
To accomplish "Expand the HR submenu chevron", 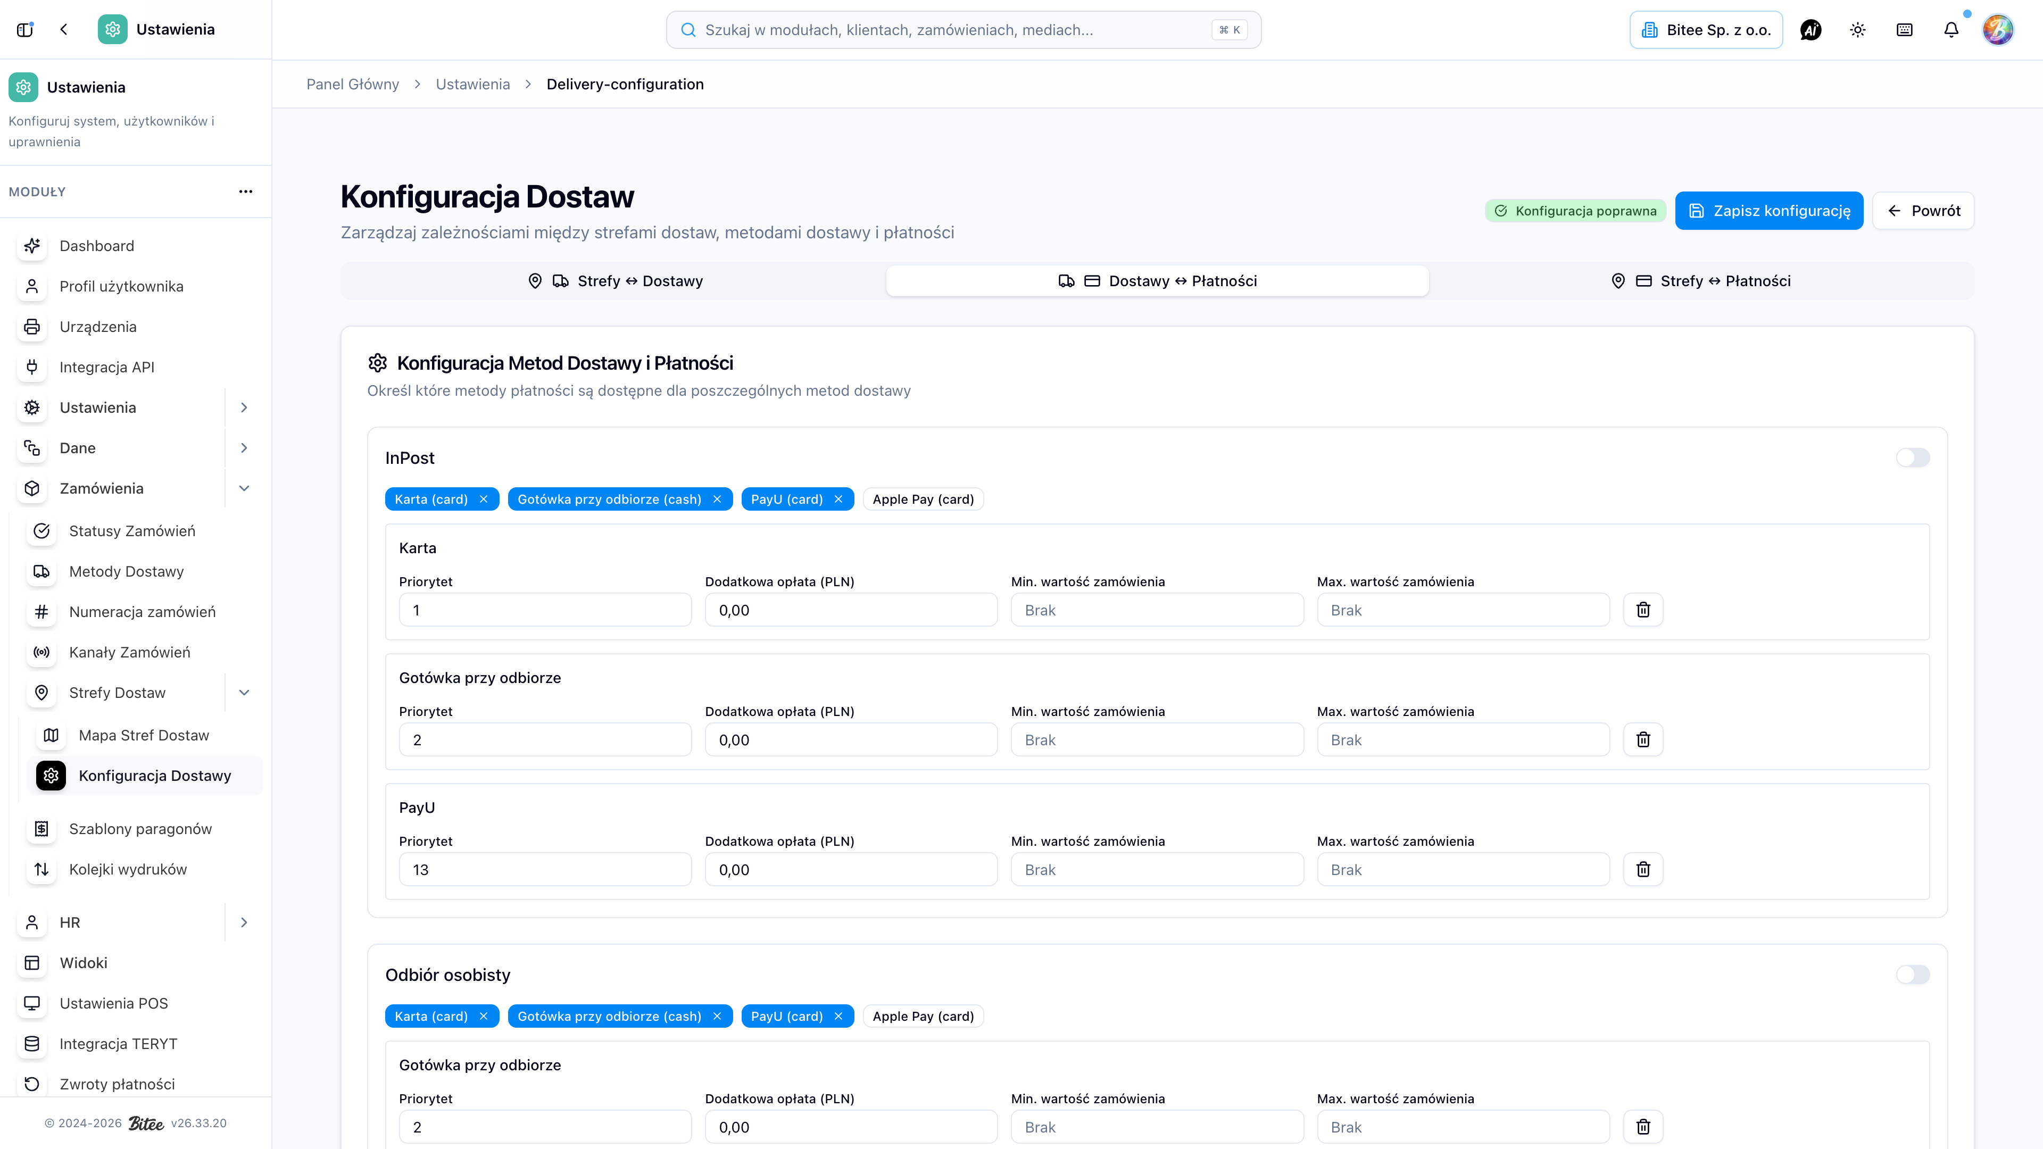I will 244,922.
